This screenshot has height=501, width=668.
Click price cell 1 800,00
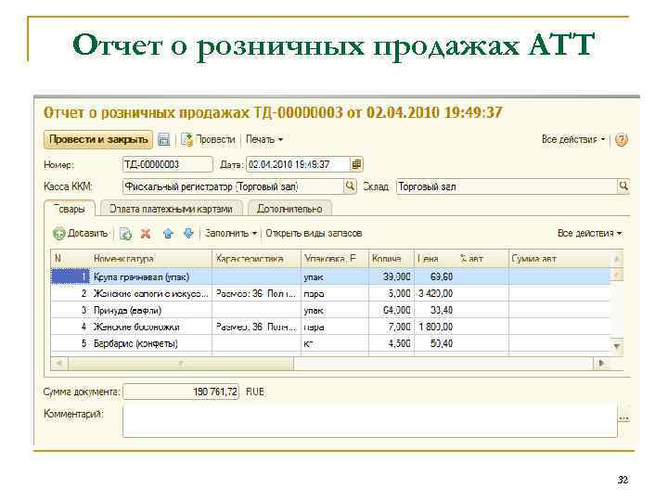435,327
